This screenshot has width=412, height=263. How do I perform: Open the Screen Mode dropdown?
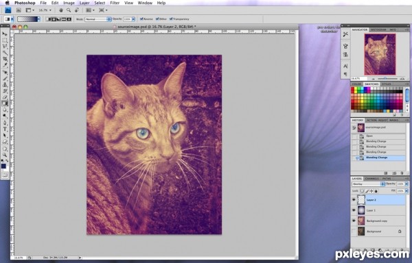[103, 10]
